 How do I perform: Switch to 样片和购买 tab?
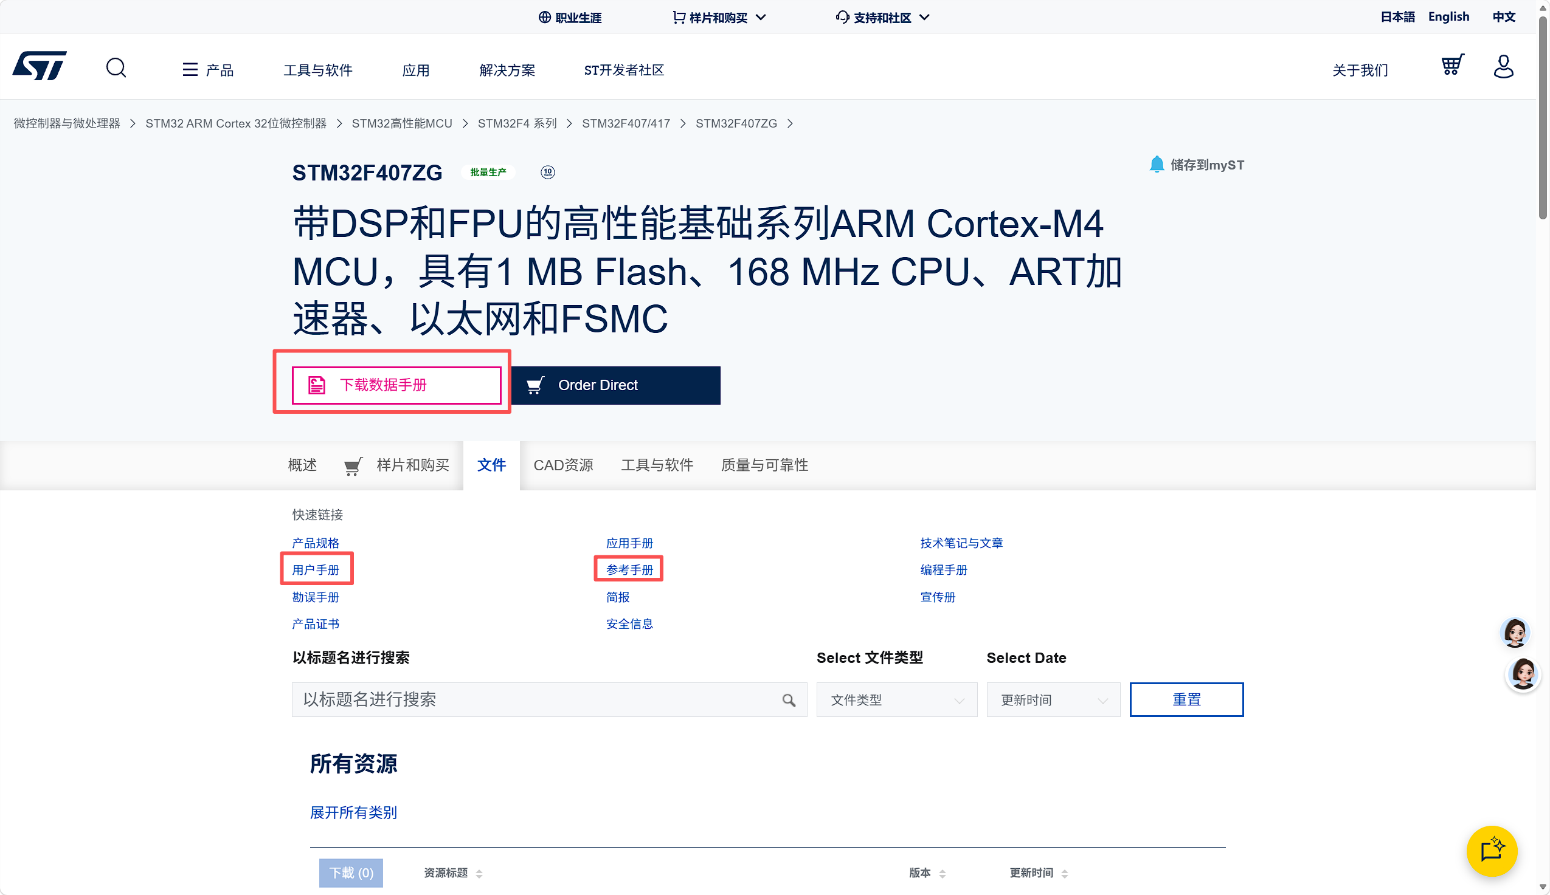tap(396, 465)
